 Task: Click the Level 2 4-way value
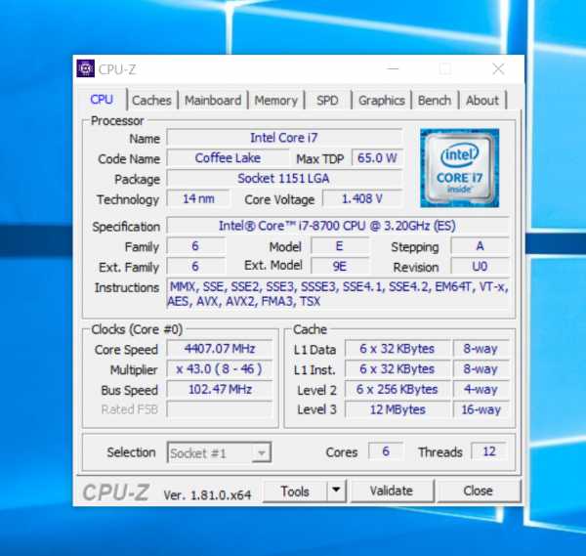(x=481, y=389)
